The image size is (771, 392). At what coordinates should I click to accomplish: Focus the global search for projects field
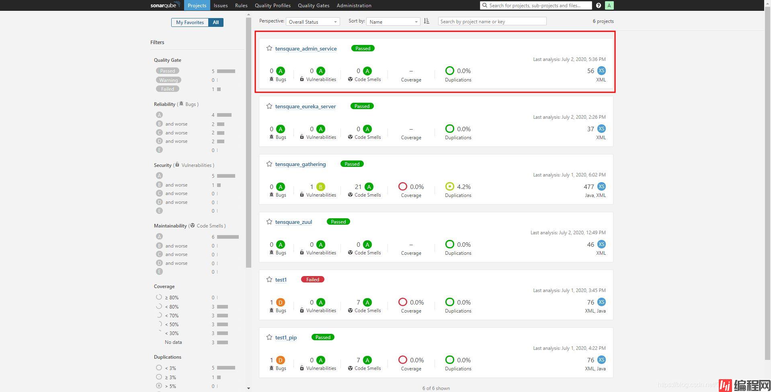pyautogui.click(x=536, y=5)
